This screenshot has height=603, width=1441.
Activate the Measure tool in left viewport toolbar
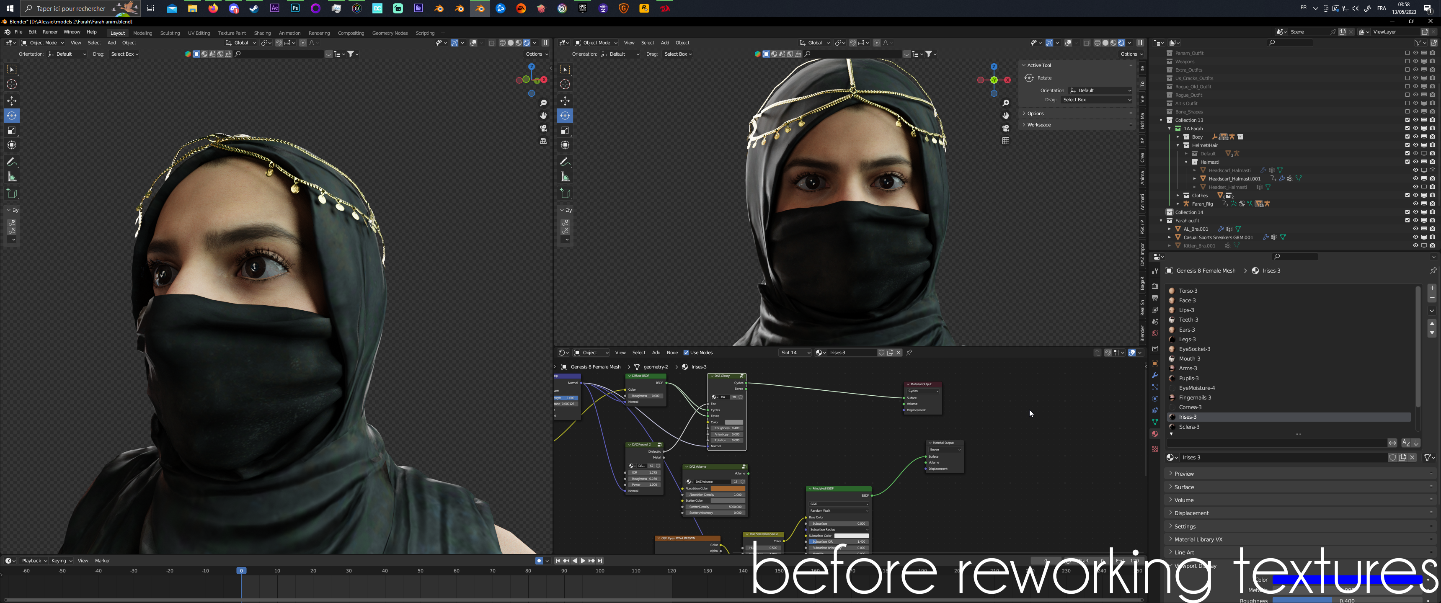[x=12, y=177]
